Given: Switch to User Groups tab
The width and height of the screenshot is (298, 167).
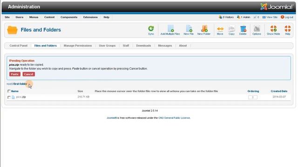Looking at the screenshot, I should click(107, 45).
